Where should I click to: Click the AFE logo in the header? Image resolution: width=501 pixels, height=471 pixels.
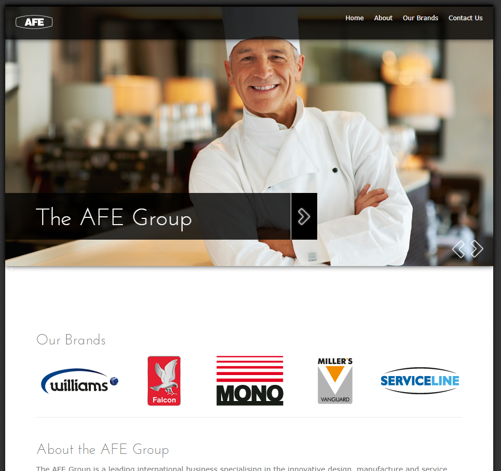click(34, 22)
